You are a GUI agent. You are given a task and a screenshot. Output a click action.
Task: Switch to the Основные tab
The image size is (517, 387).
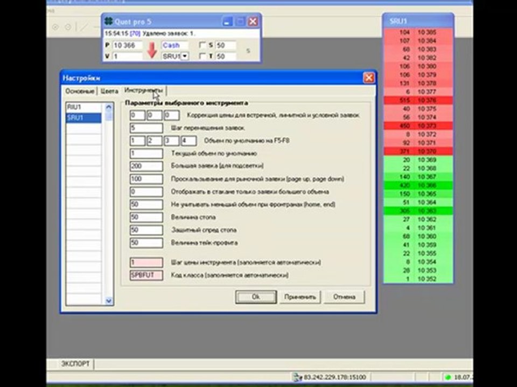[x=80, y=91]
